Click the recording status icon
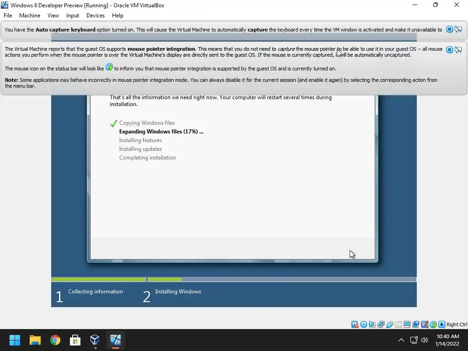This screenshot has height=351, width=468. point(415,324)
